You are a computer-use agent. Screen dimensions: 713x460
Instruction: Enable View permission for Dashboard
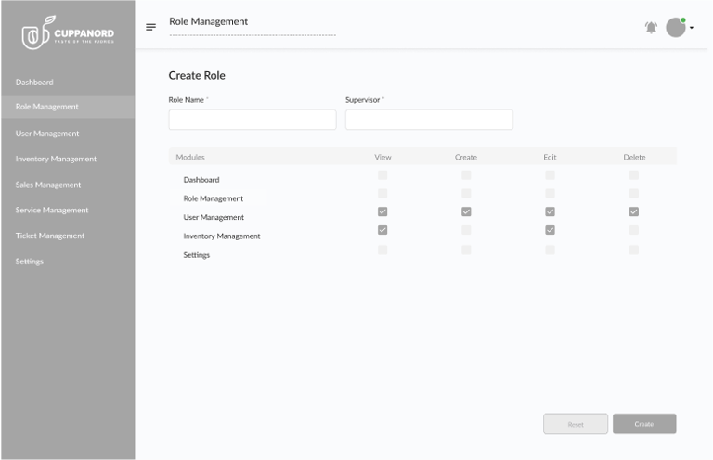(382, 174)
